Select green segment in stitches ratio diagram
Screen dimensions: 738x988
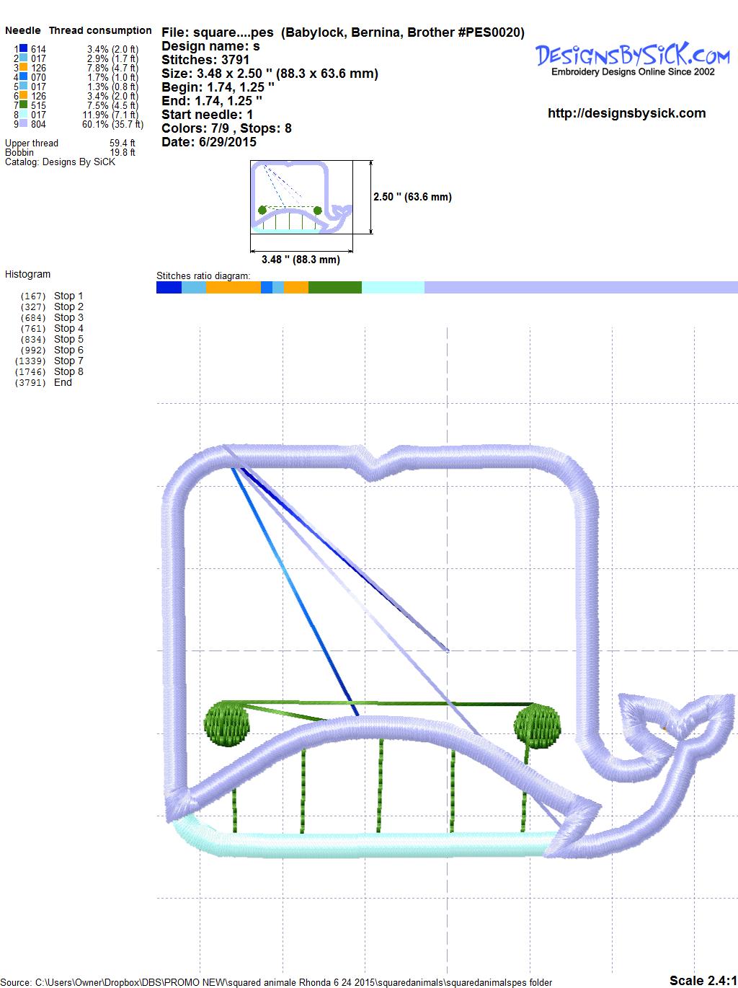(x=334, y=288)
